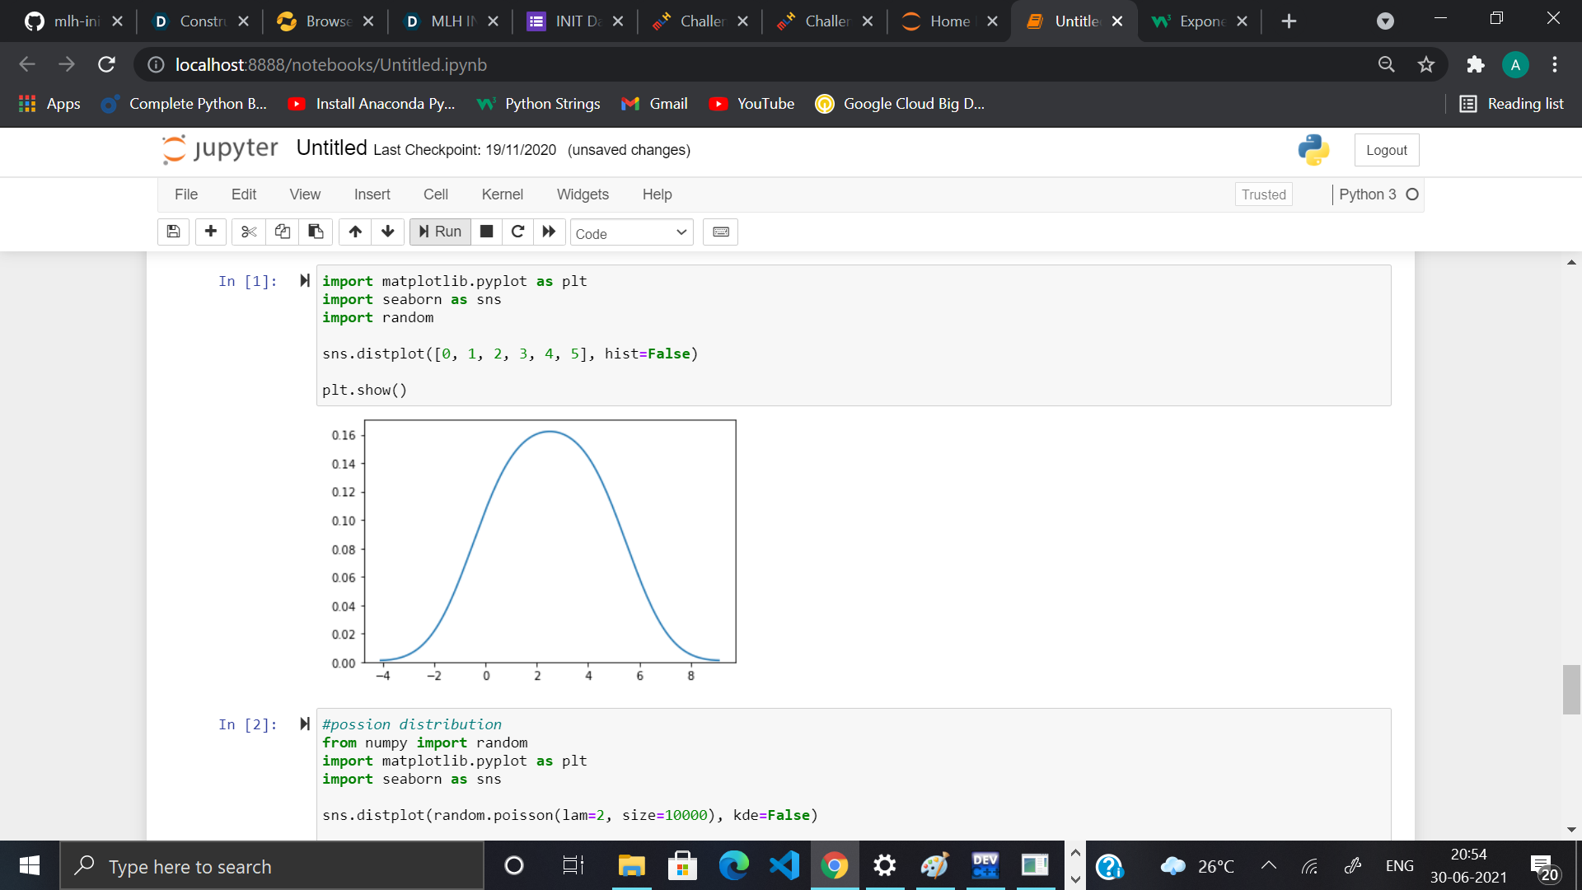Insert a cell below with the plus icon
Viewport: 1582px width, 890px height.
[x=211, y=232]
